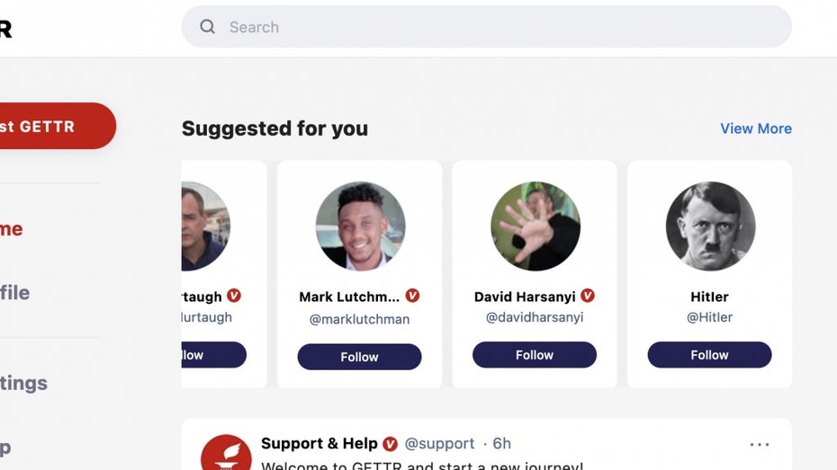The image size is (837, 470).
Task: Click the Support & Help verified badge
Action: [390, 444]
